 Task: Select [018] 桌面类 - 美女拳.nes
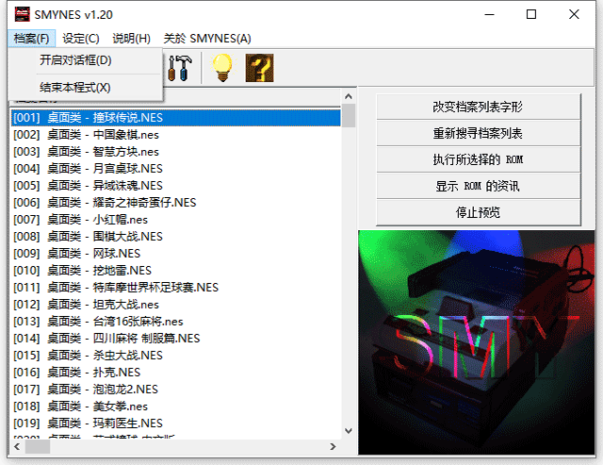point(176,407)
